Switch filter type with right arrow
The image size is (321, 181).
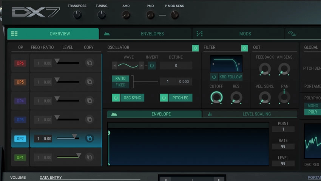click(239, 64)
